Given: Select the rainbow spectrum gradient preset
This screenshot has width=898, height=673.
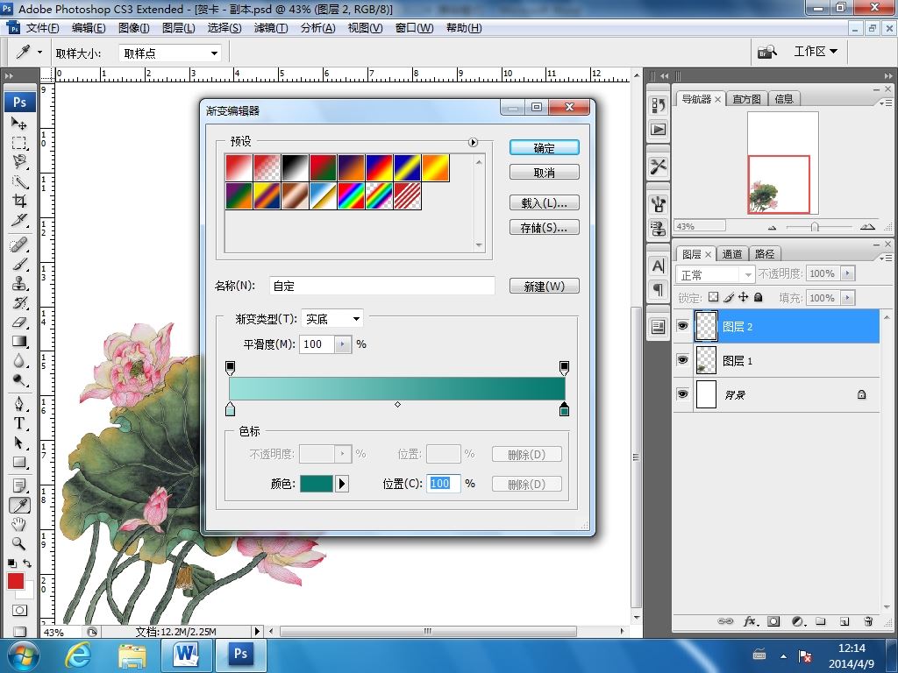Looking at the screenshot, I should pyautogui.click(x=351, y=196).
